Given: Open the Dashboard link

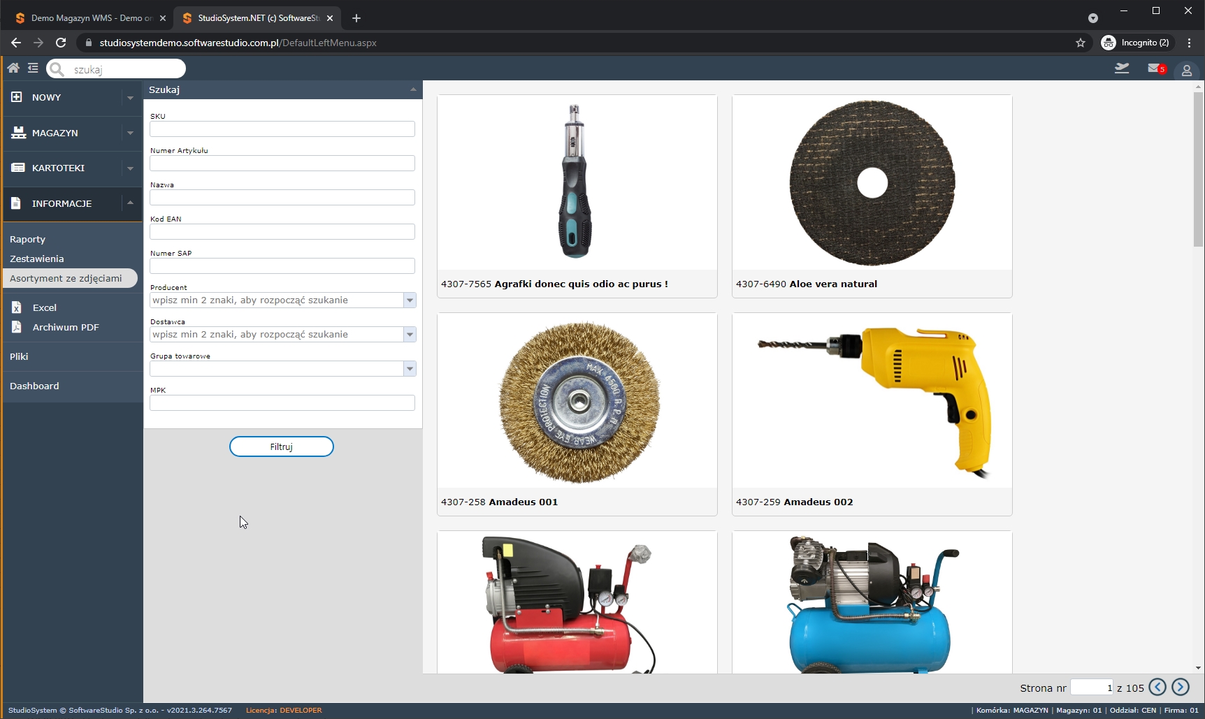Looking at the screenshot, I should [34, 385].
